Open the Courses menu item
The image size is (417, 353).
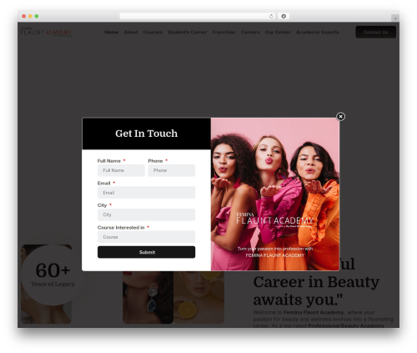[153, 32]
